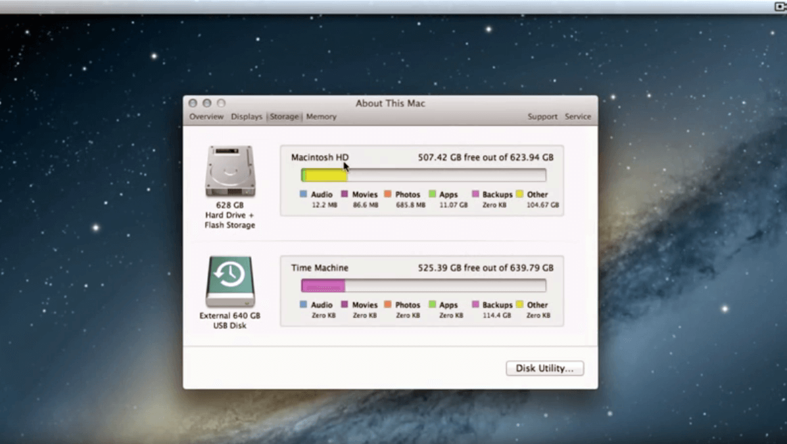This screenshot has width=787, height=444.
Task: Click the pink segment of the Time Machine bar
Action: [x=323, y=286]
